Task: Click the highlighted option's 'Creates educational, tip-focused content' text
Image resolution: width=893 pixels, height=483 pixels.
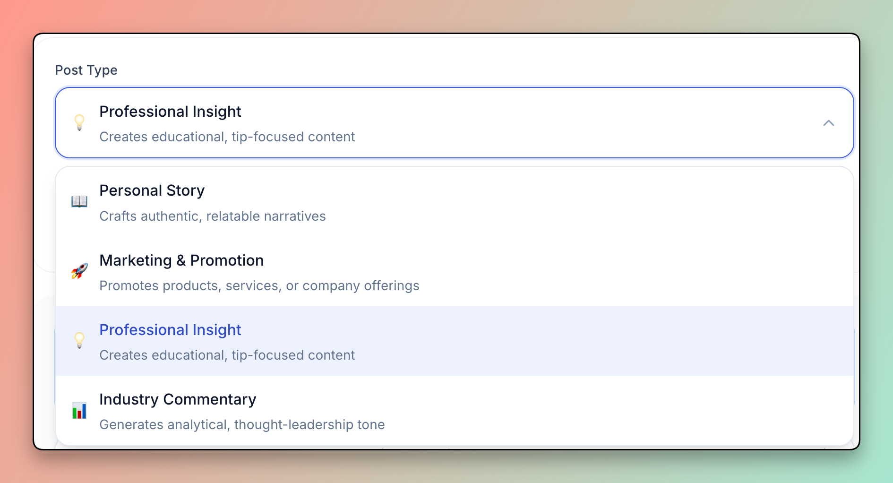Action: (x=227, y=355)
